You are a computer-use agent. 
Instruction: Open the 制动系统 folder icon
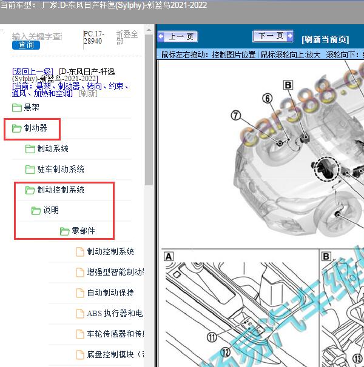click(x=30, y=149)
